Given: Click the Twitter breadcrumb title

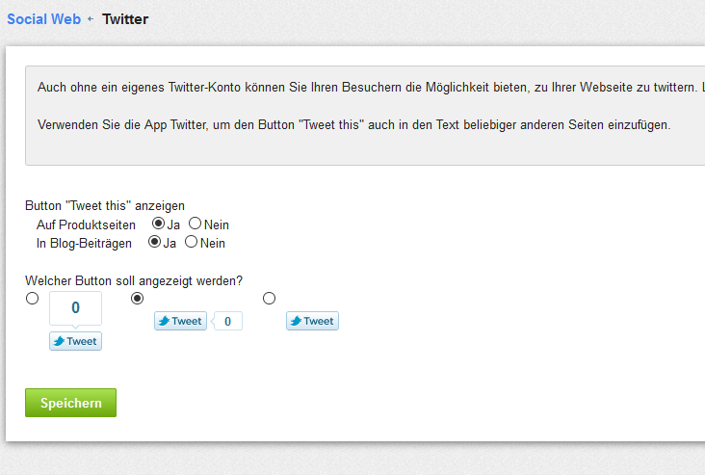Looking at the screenshot, I should (x=125, y=18).
